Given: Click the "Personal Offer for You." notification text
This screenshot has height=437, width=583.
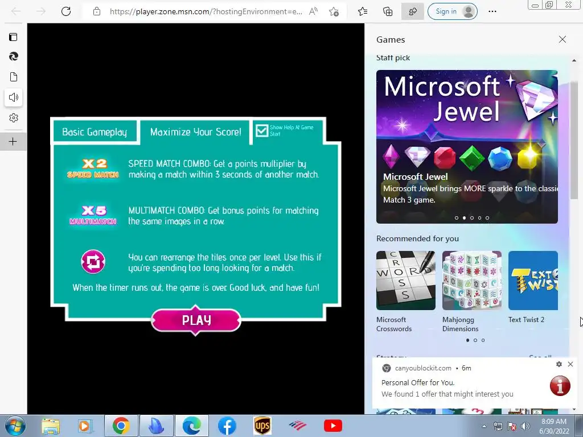Looking at the screenshot, I should 418,382.
